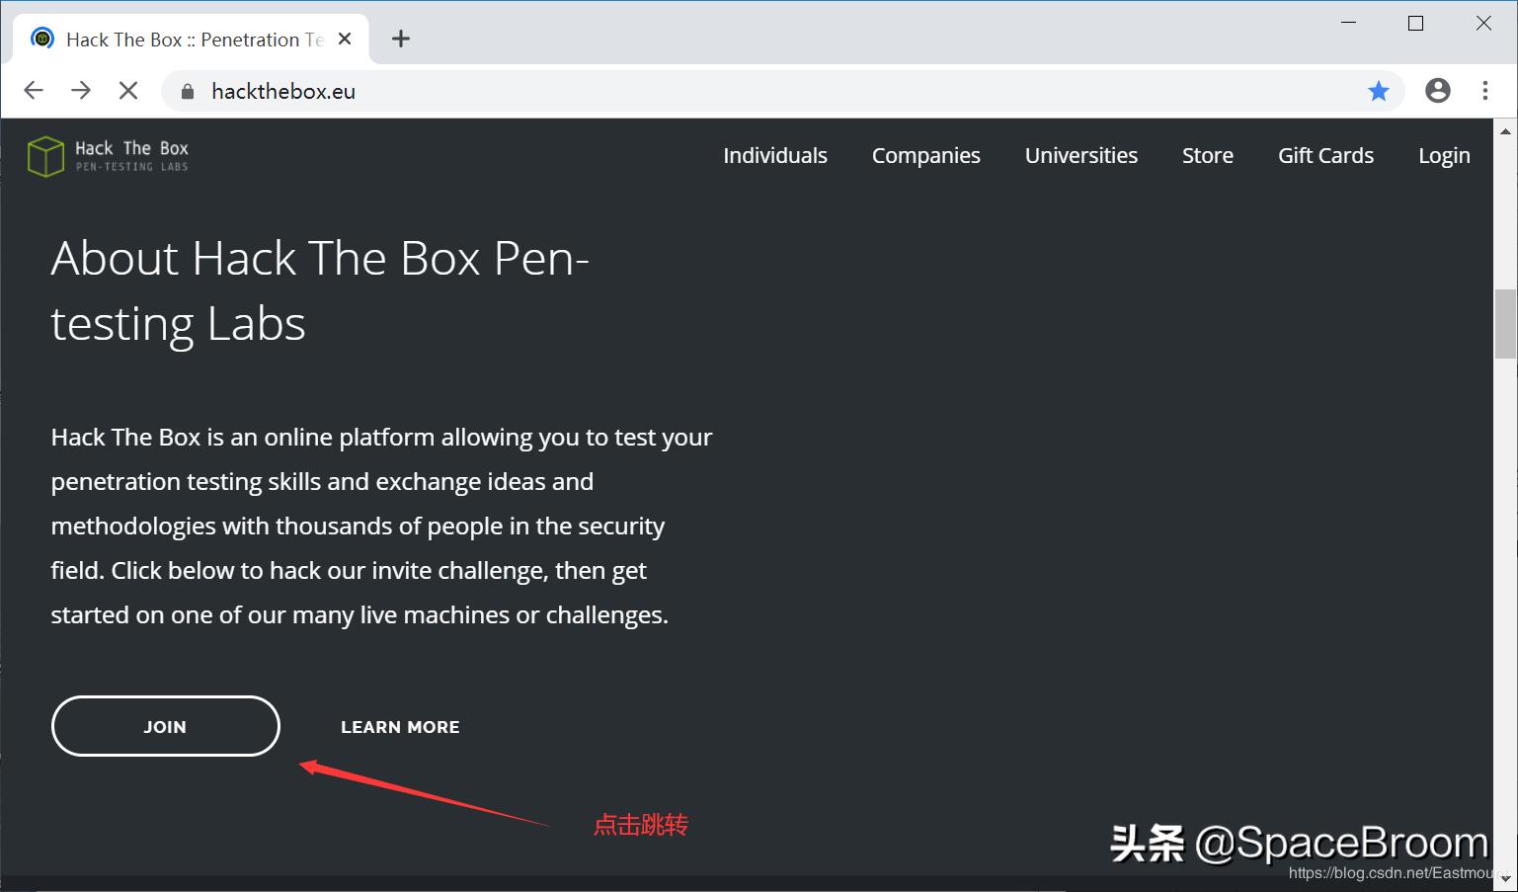Click the bookmark star icon
The image size is (1518, 892).
coord(1379,91)
